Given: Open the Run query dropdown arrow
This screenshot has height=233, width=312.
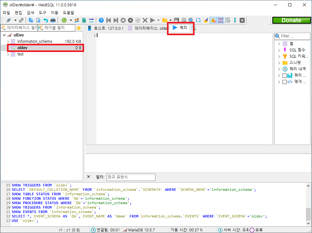Looking at the screenshot, I should 158,20.
